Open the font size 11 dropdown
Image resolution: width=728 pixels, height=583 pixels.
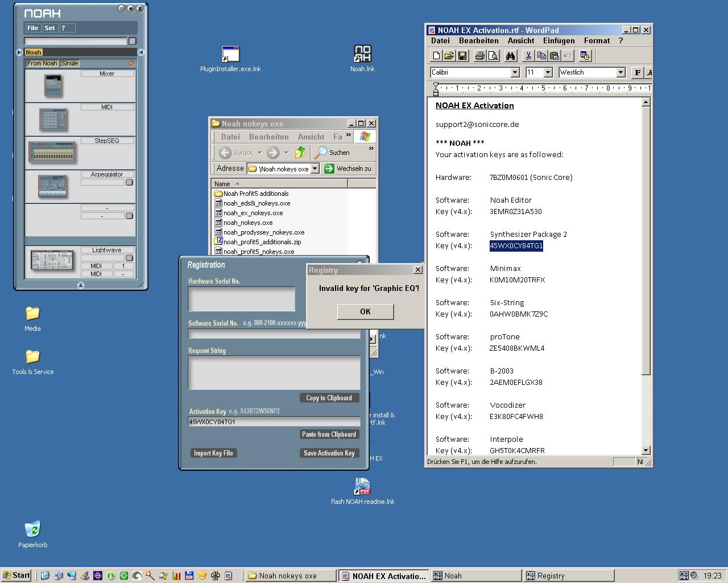[548, 72]
